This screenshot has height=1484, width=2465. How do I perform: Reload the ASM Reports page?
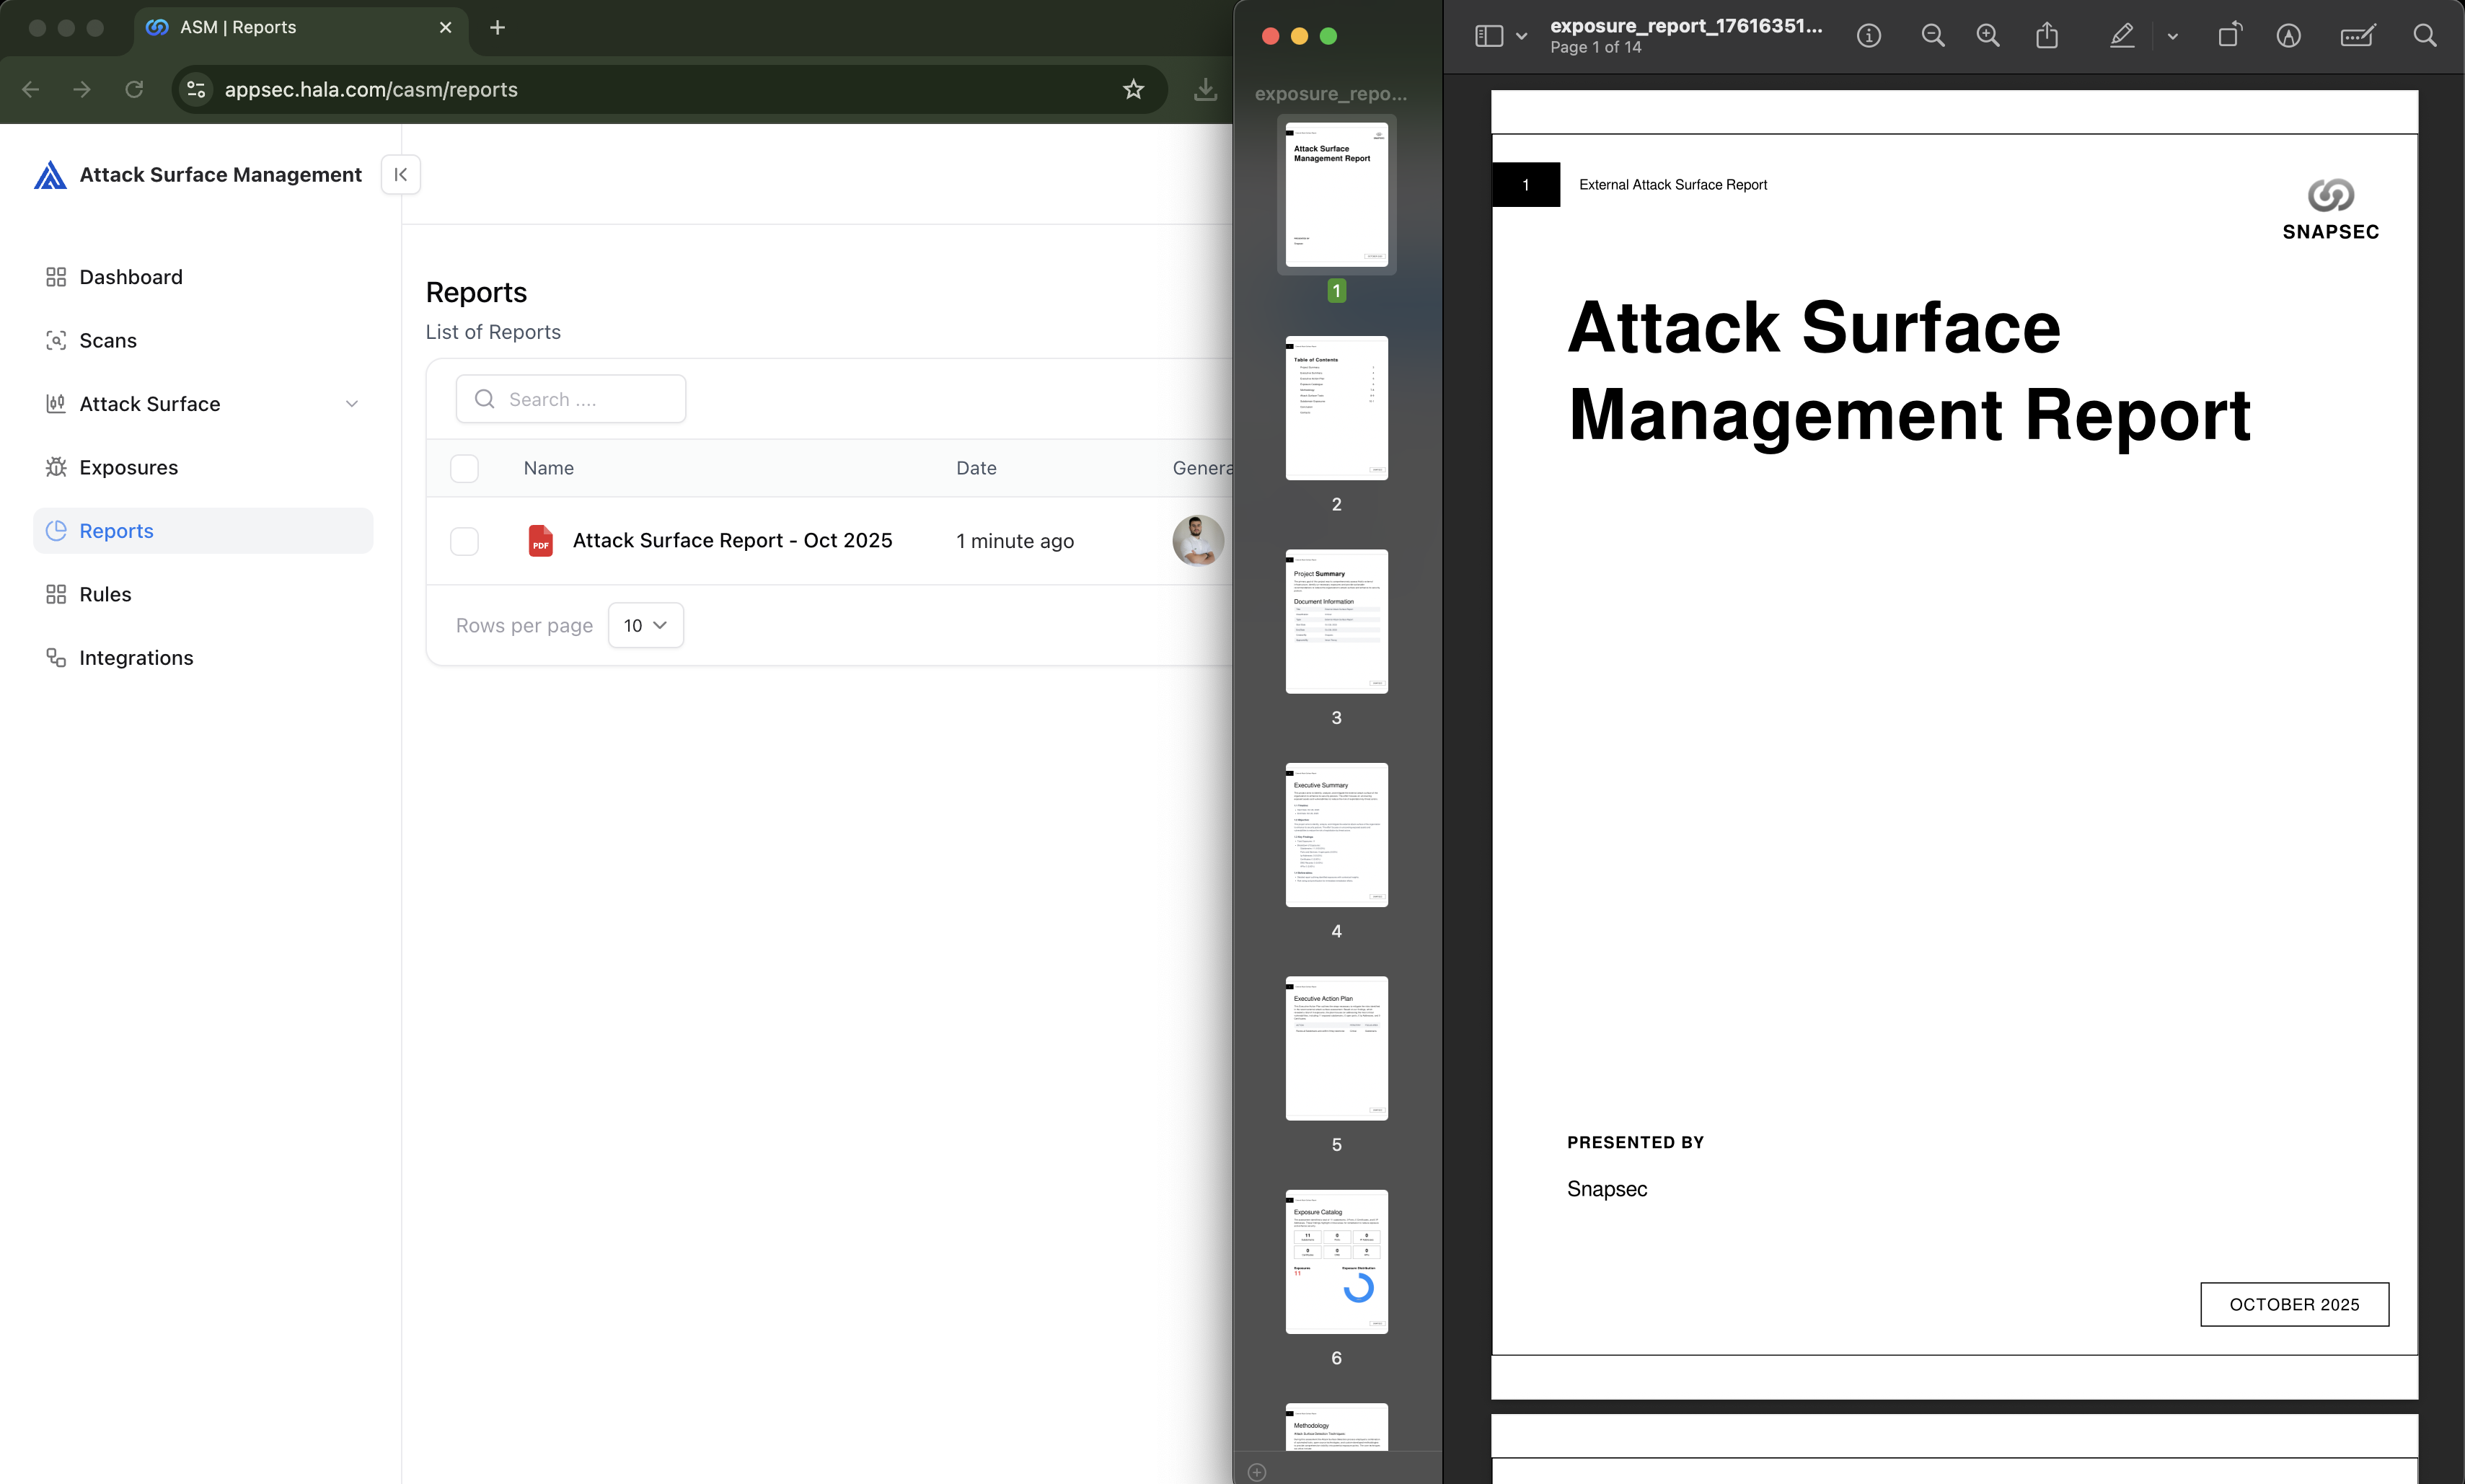click(x=134, y=89)
